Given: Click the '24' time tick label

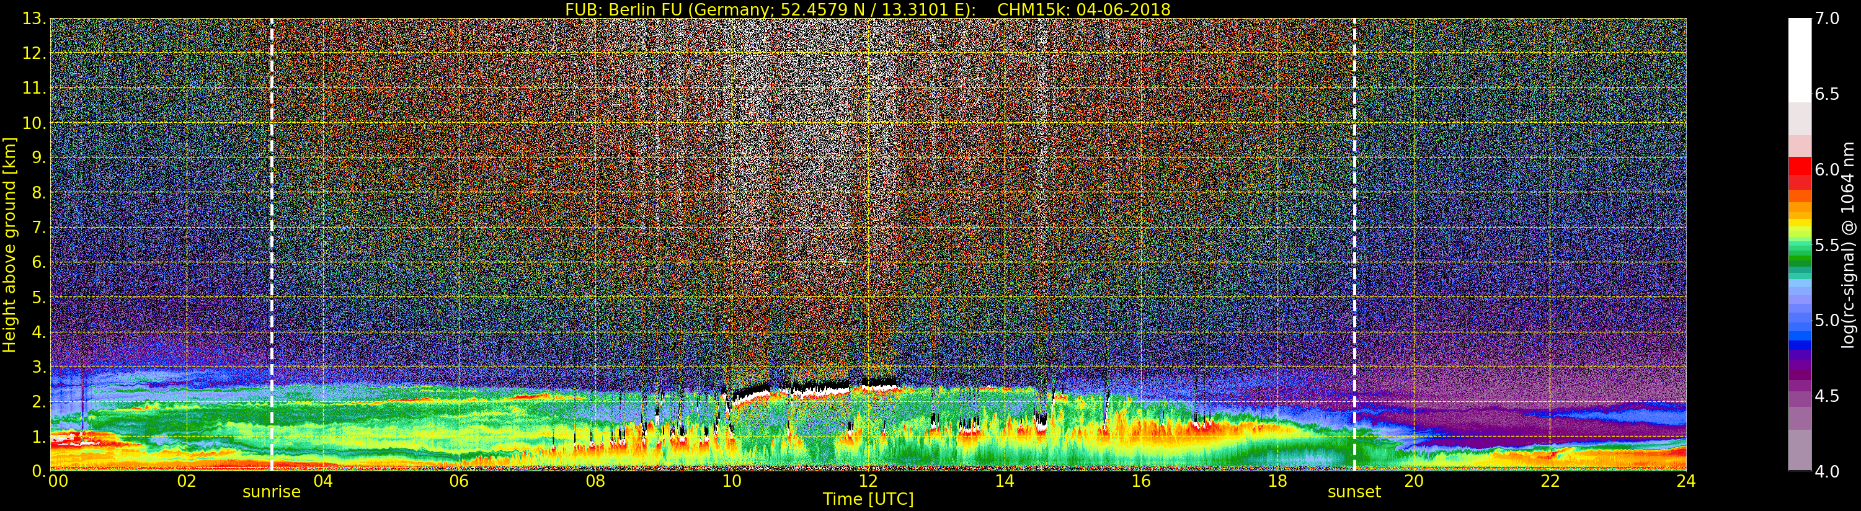Looking at the screenshot, I should click(1686, 481).
